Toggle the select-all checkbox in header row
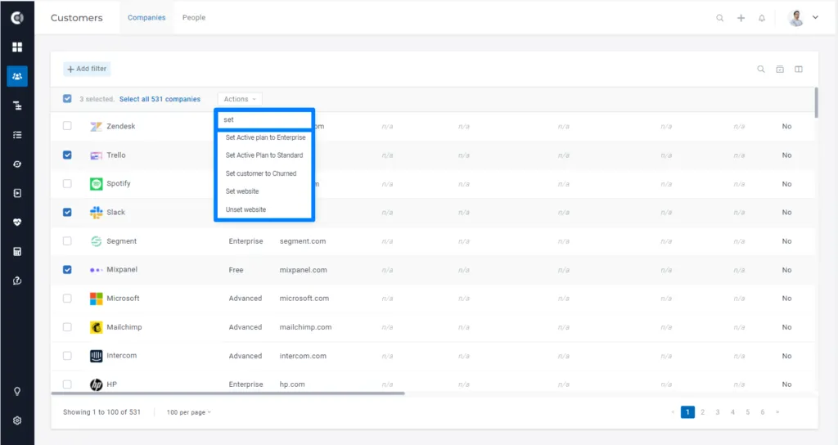This screenshot has width=838, height=445. click(x=67, y=99)
